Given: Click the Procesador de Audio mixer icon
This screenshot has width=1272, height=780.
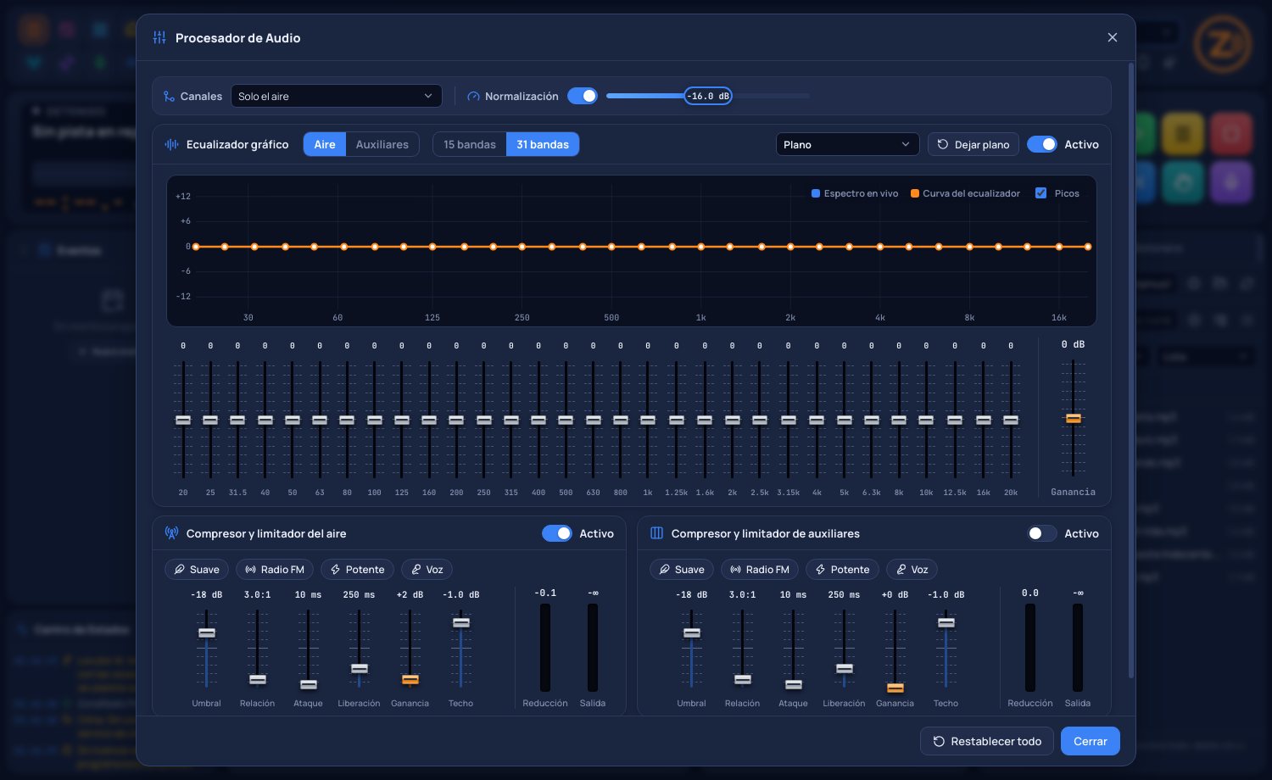Looking at the screenshot, I should click(159, 37).
